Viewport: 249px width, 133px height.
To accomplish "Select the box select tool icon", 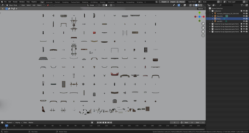I will point(3,9).
